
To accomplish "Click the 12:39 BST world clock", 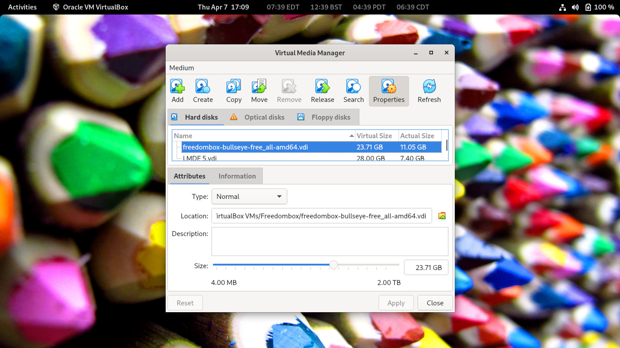I will 326,7.
